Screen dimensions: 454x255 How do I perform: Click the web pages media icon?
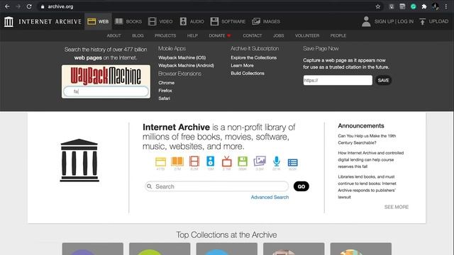[x=161, y=161]
